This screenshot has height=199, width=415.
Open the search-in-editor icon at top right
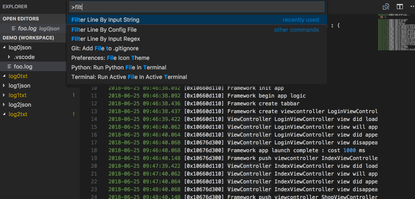click(x=386, y=7)
